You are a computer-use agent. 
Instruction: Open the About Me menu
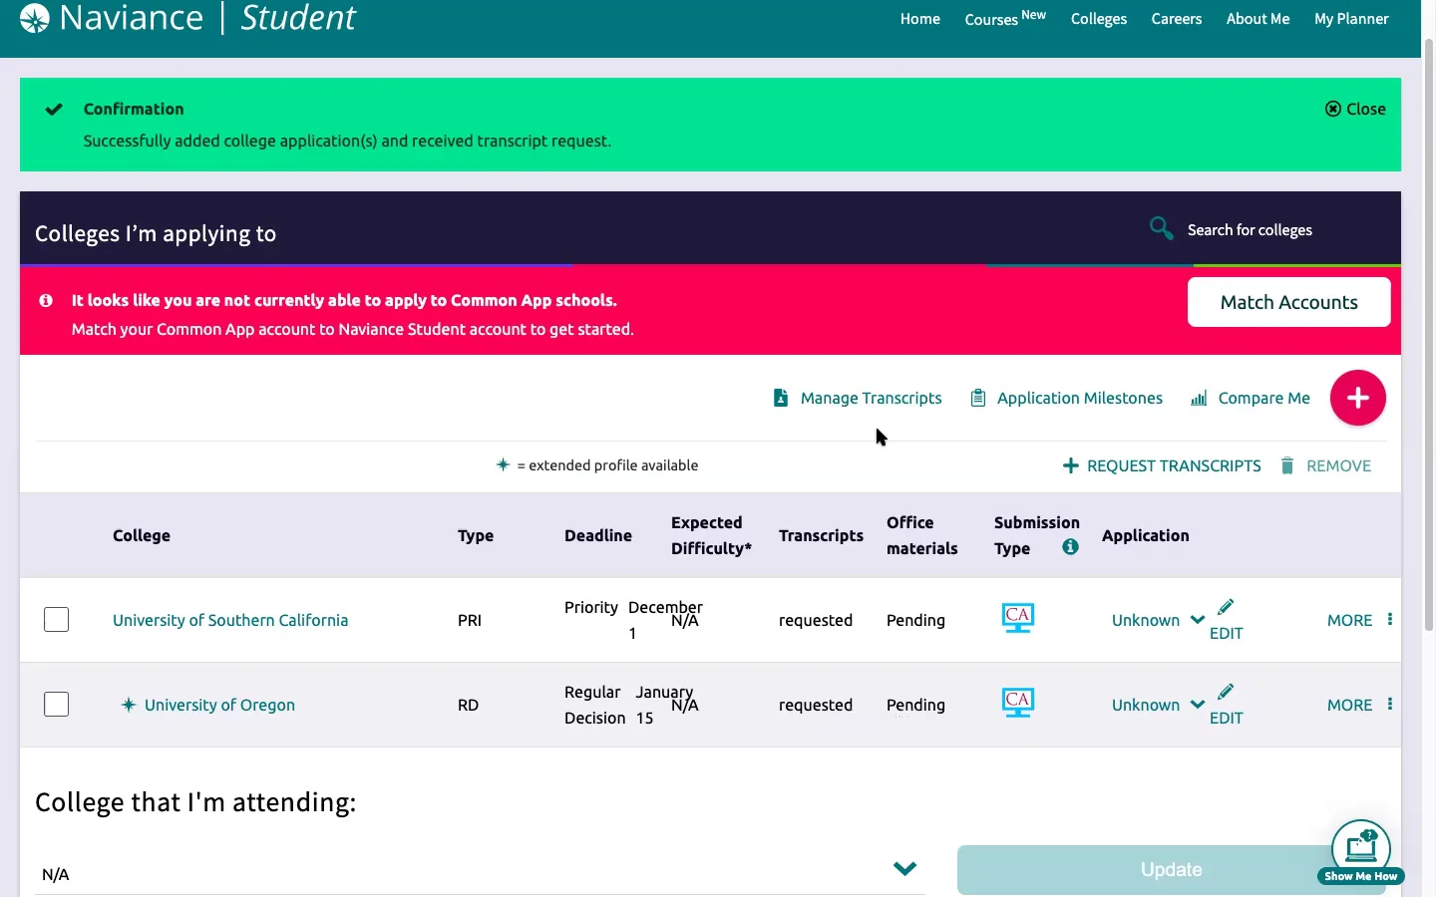pos(1257,19)
